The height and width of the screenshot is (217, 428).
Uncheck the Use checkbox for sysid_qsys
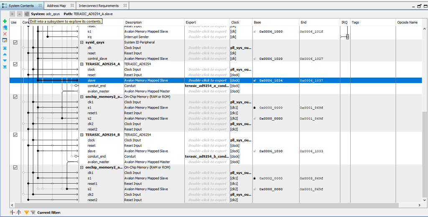click(15, 43)
